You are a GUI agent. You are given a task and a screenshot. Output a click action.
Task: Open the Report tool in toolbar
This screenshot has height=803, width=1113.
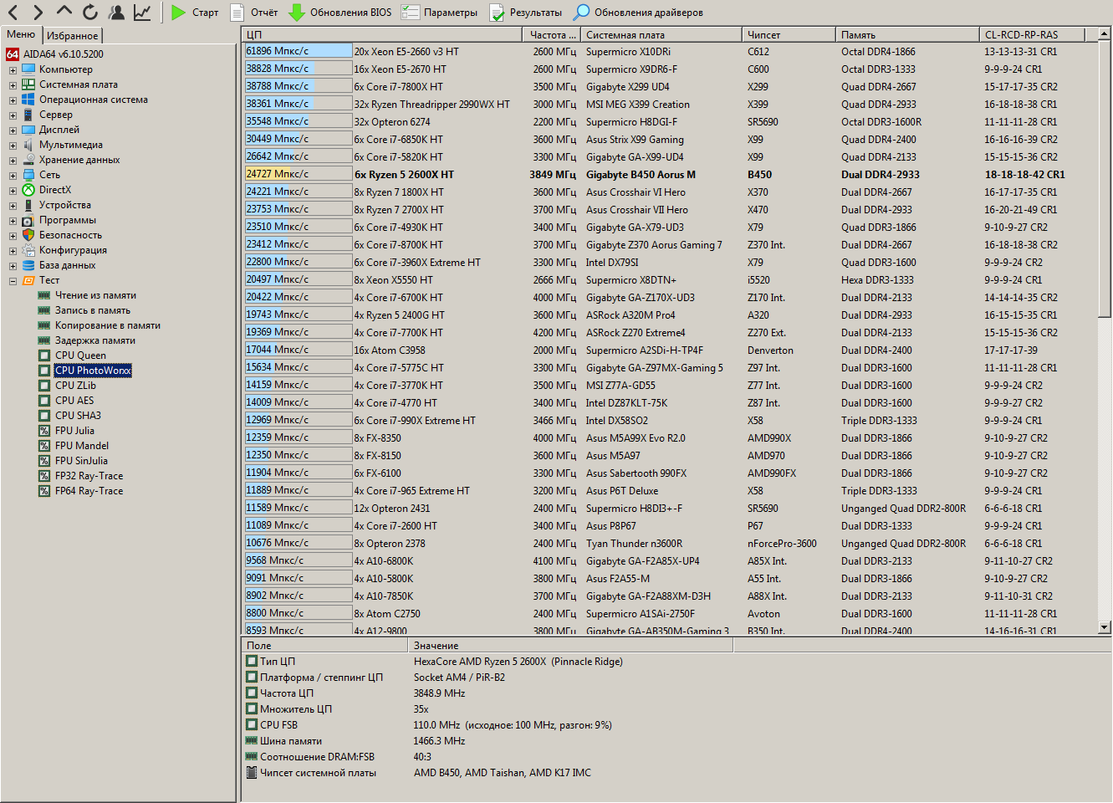pos(254,13)
